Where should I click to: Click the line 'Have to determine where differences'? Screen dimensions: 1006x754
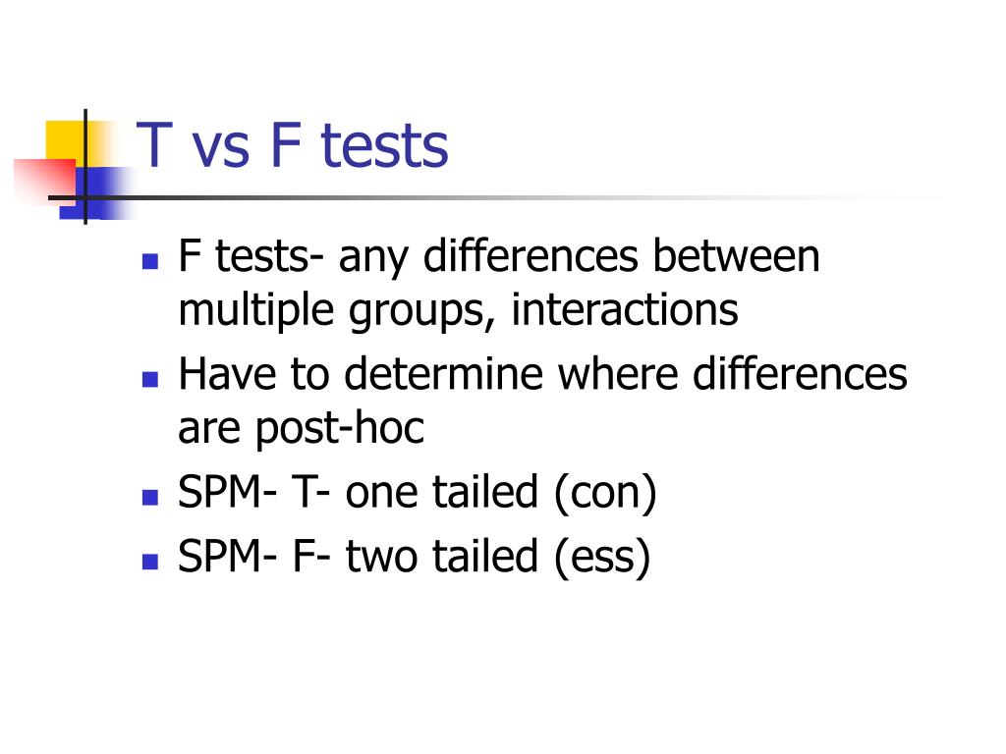[x=542, y=374]
